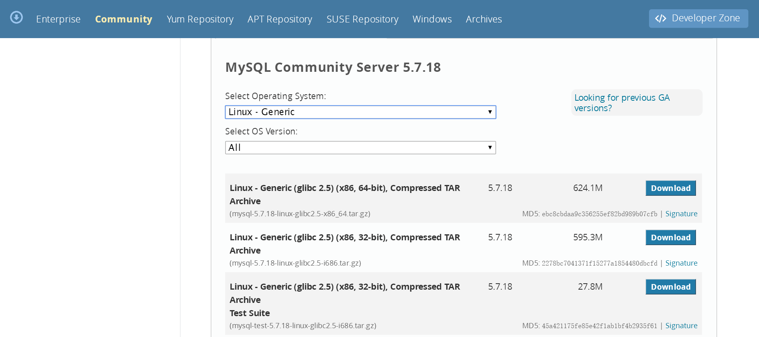
Task: Open Signature link for mysql-test i686 archive
Action: click(681, 326)
